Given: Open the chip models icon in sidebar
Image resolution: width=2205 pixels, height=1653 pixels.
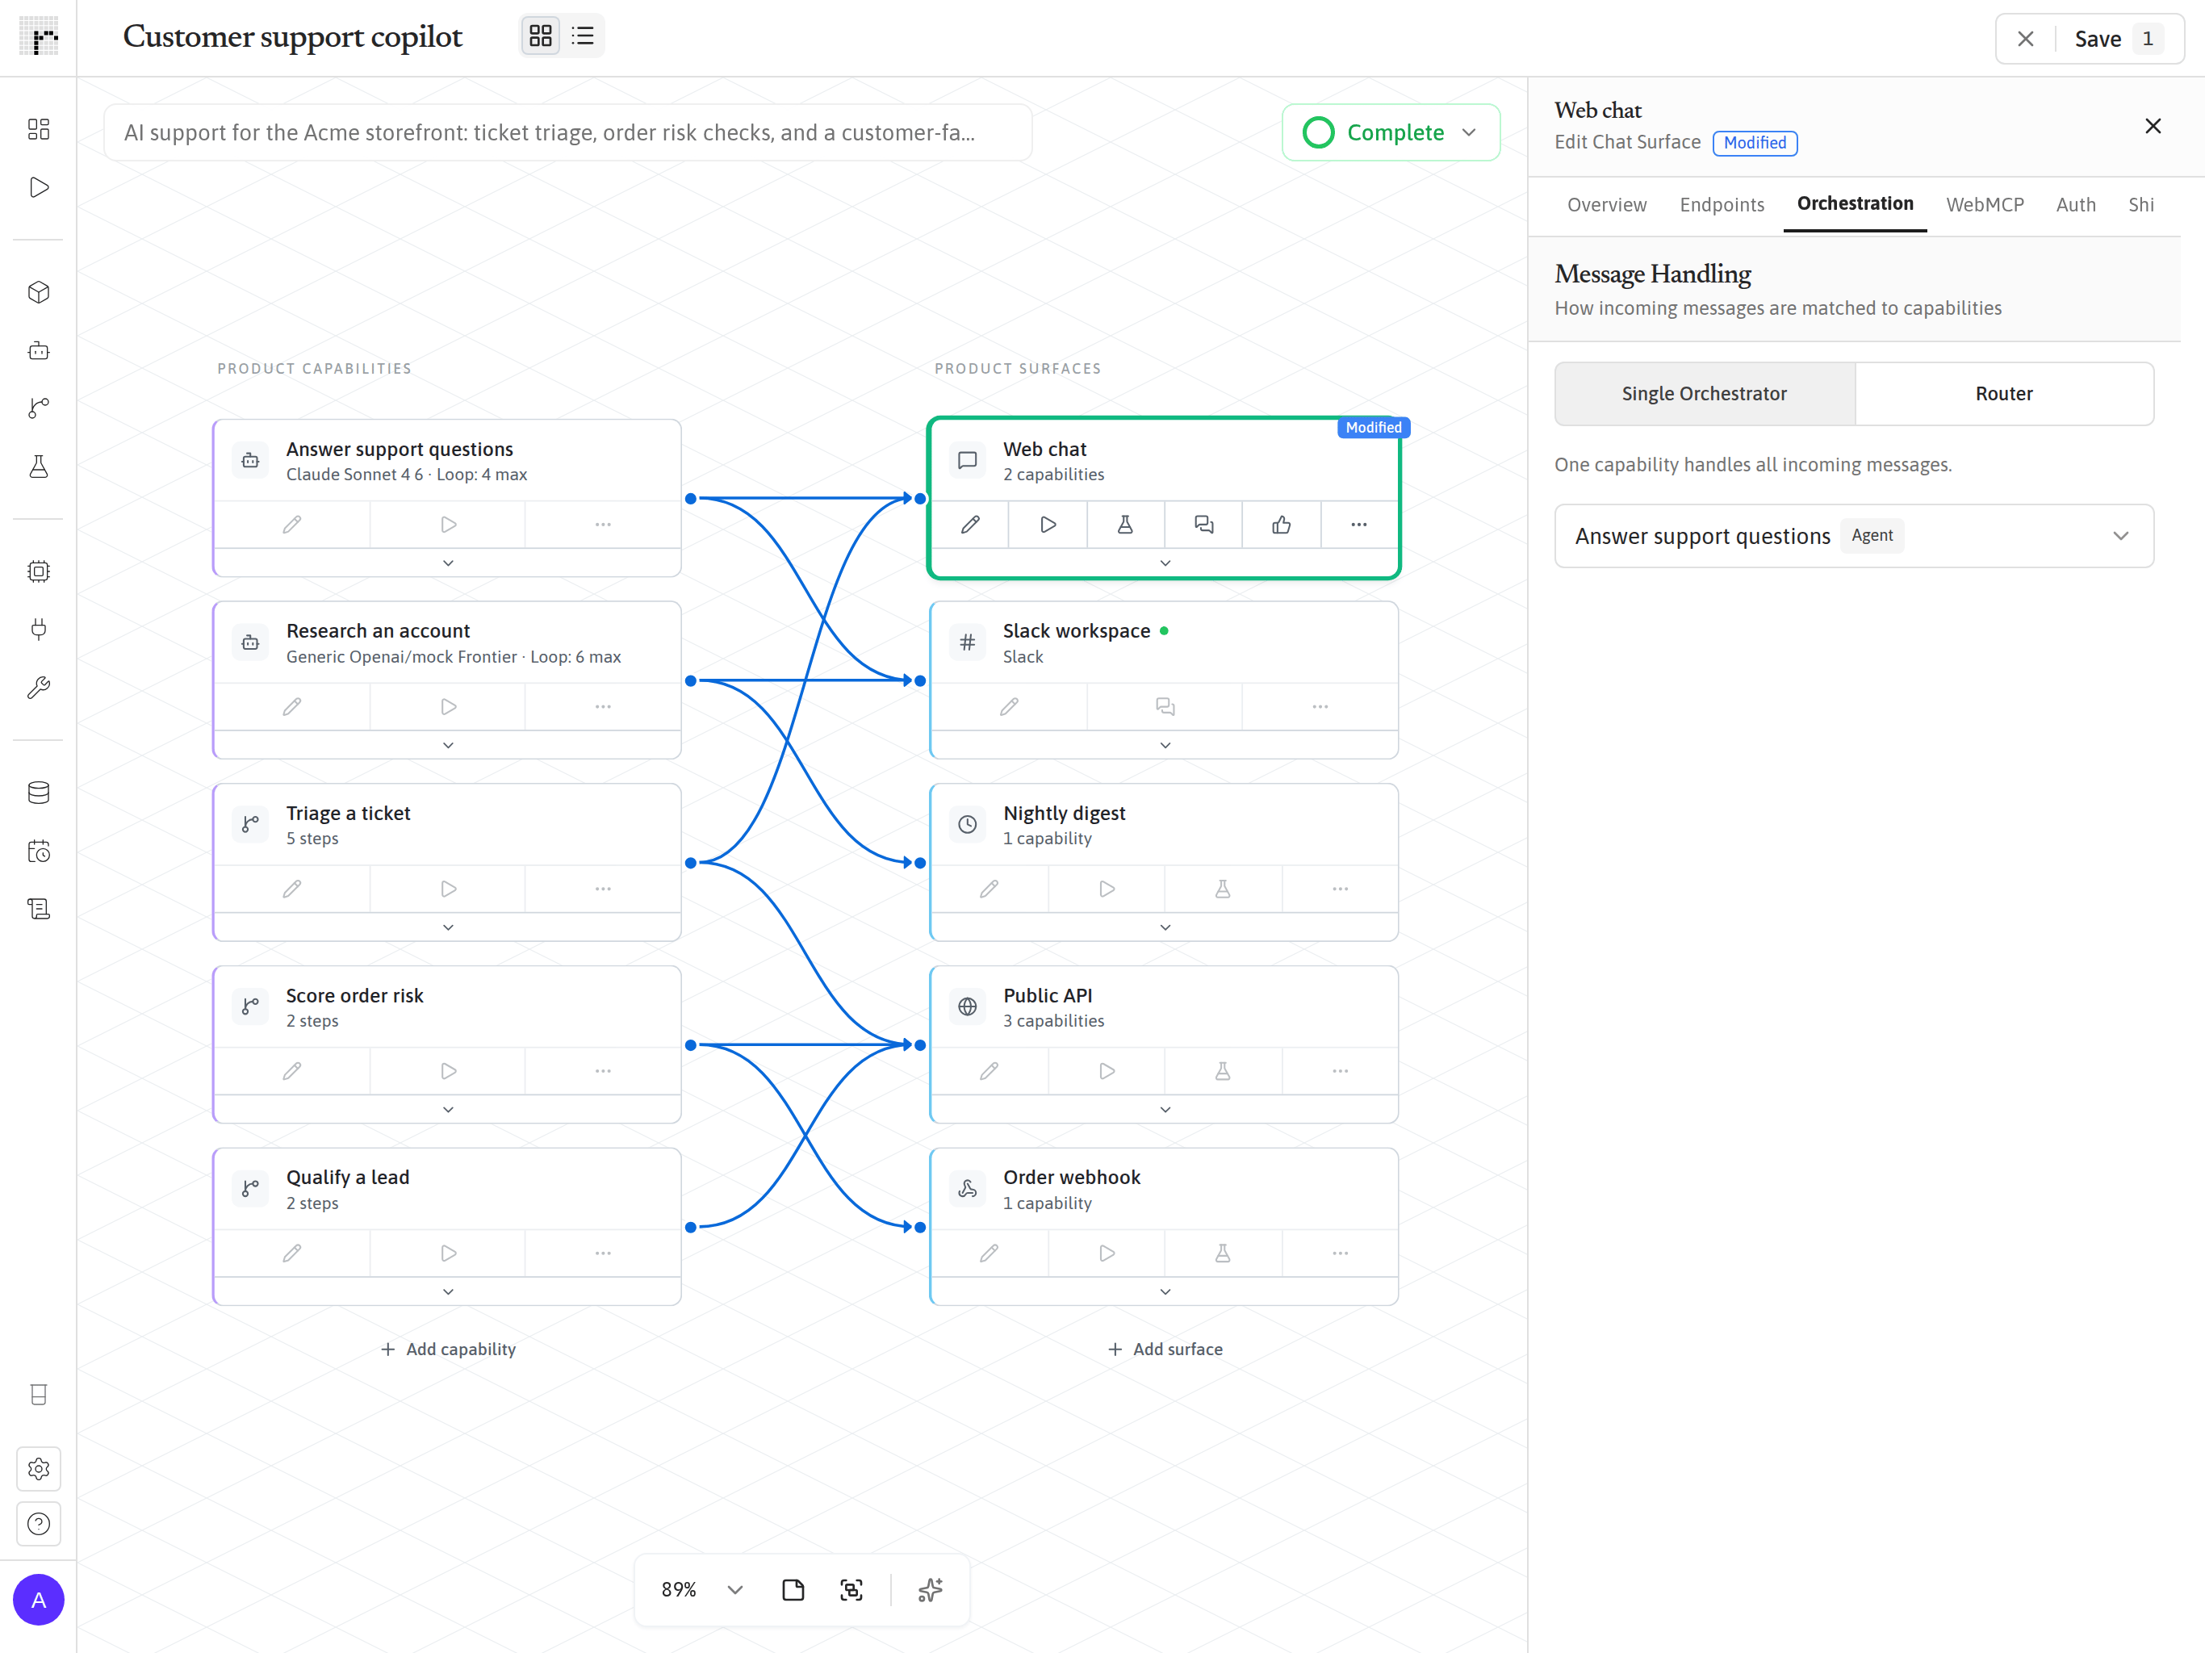Looking at the screenshot, I should tap(39, 571).
